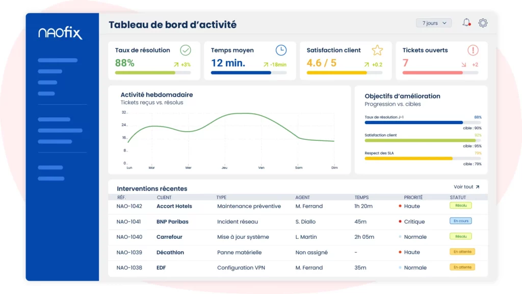Viewport: 522px width, 294px height.
Task: Click the green checkmark icon on Taux de résolution
Action: [186, 51]
